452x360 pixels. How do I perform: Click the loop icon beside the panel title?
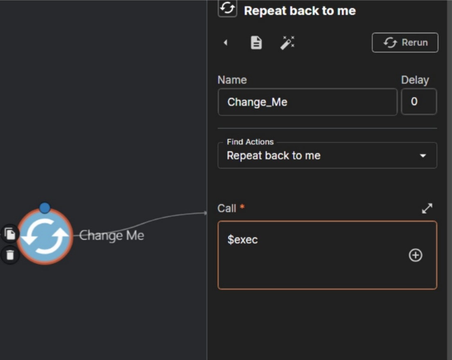pyautogui.click(x=227, y=8)
